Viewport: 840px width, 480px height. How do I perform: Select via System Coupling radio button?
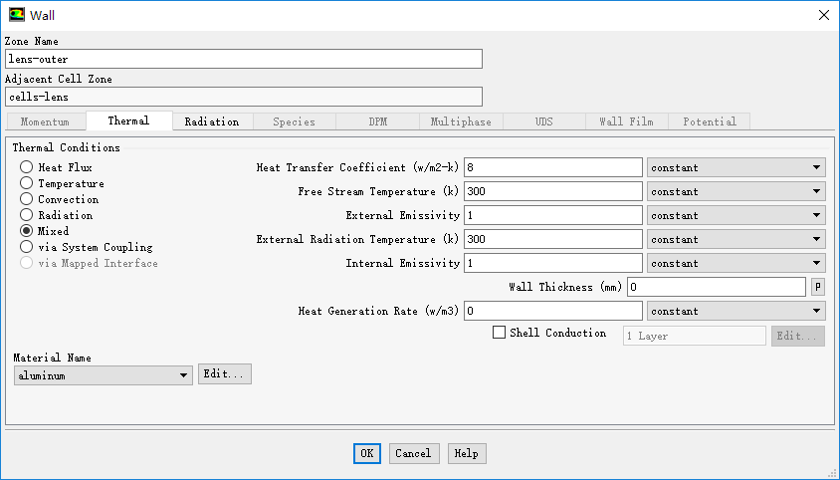(26, 247)
